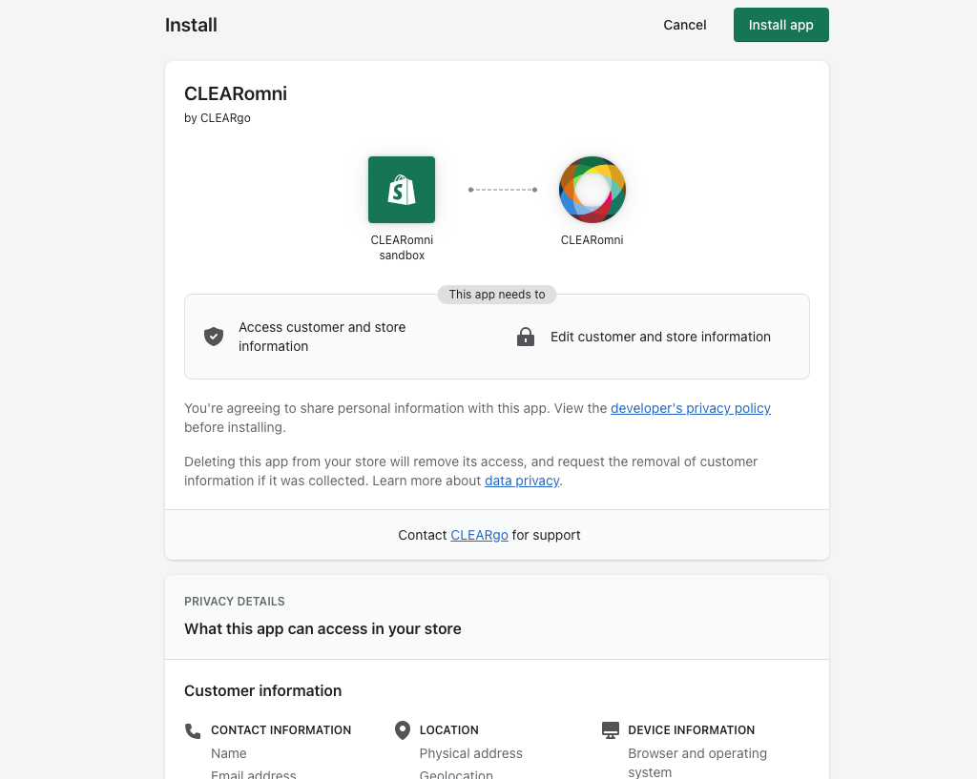The height and width of the screenshot is (779, 977).
Task: Click the by CLEARgo developer label
Action: click(x=217, y=117)
